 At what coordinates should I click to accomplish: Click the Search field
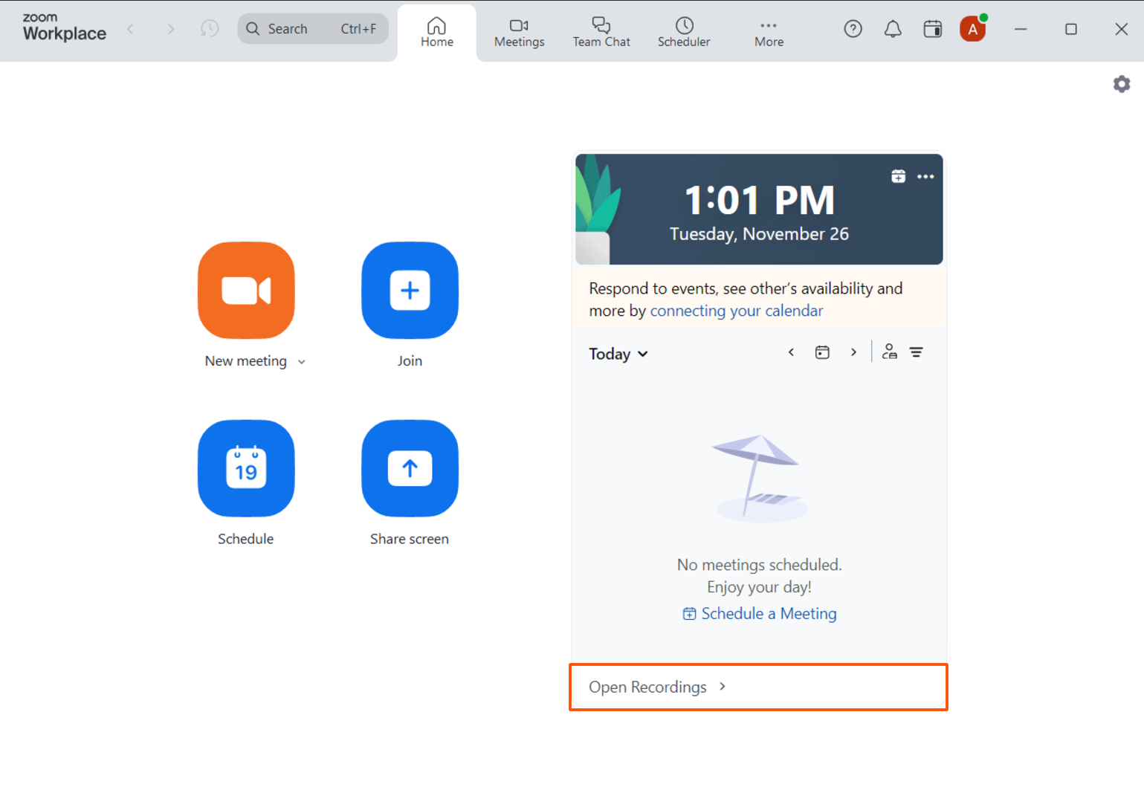pyautogui.click(x=313, y=29)
